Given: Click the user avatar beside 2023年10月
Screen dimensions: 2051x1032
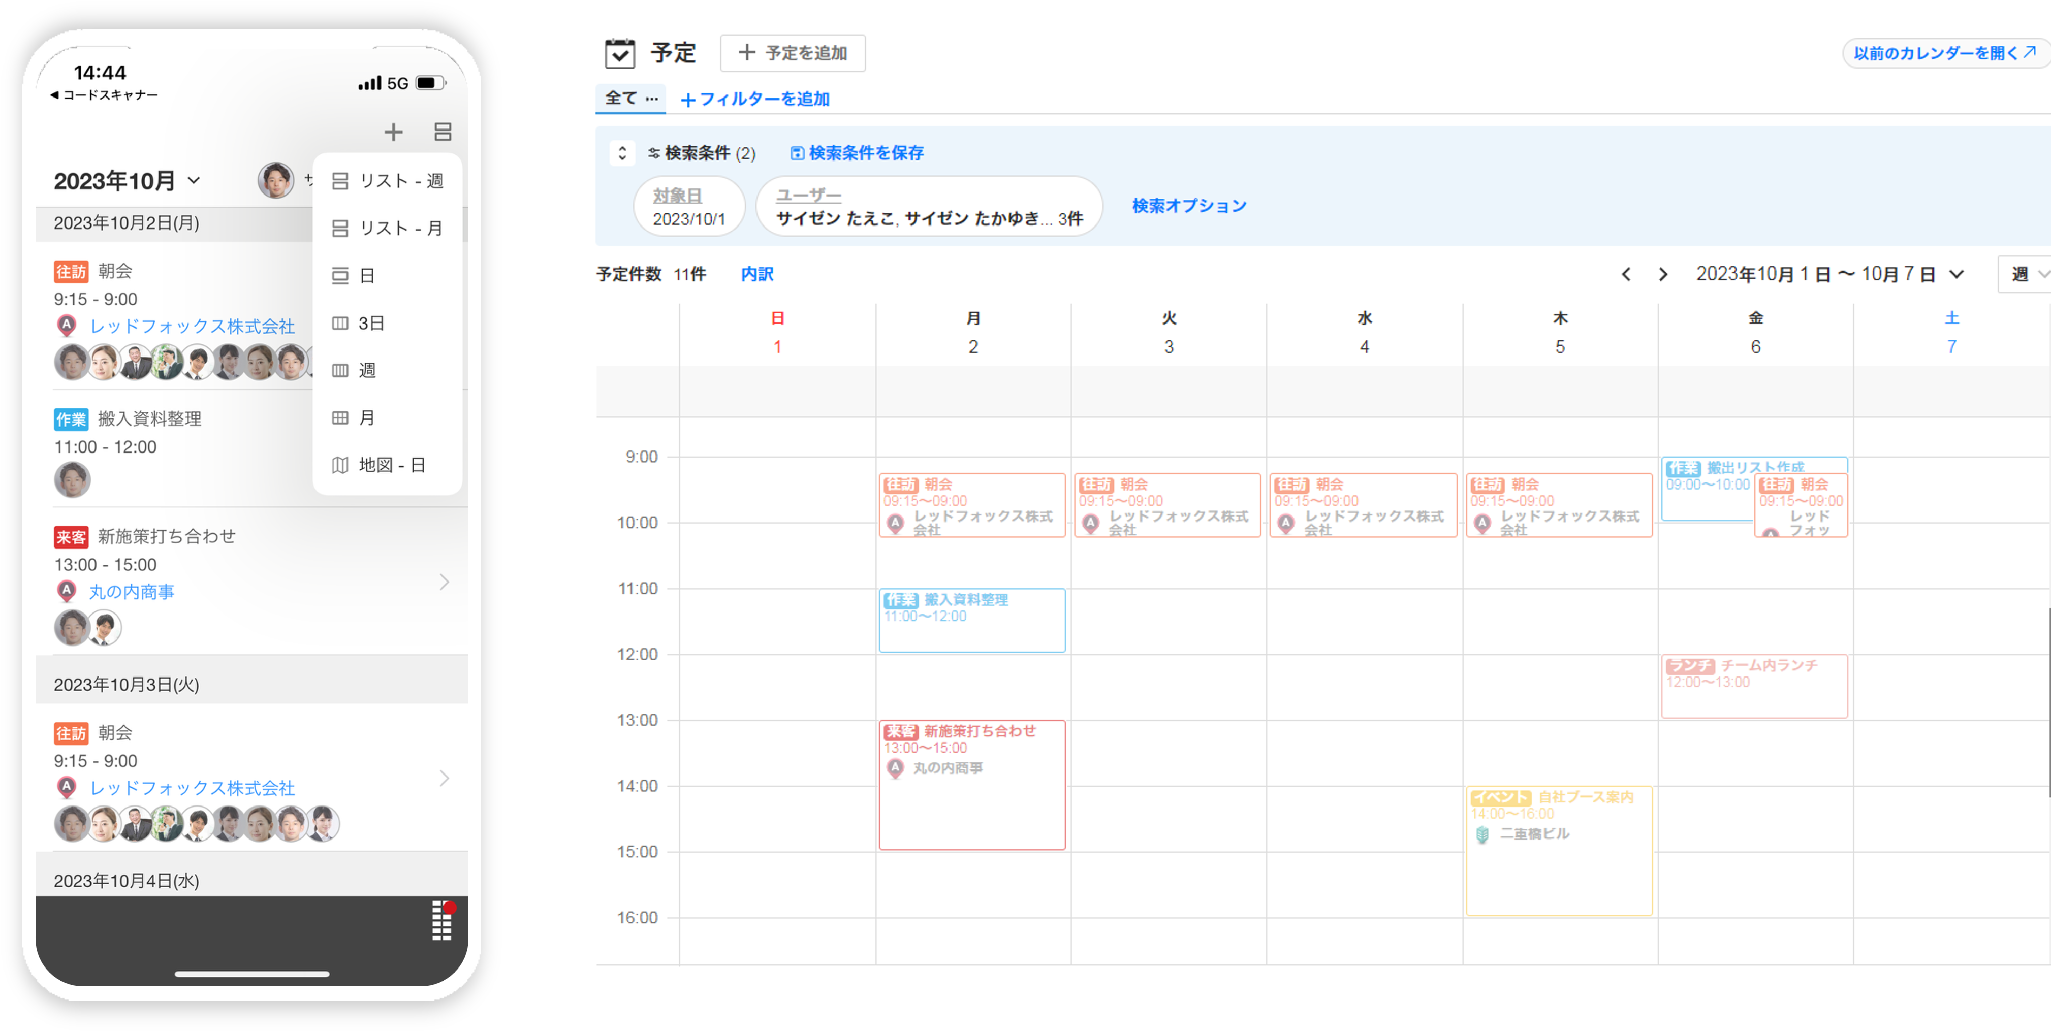Looking at the screenshot, I should pyautogui.click(x=275, y=181).
